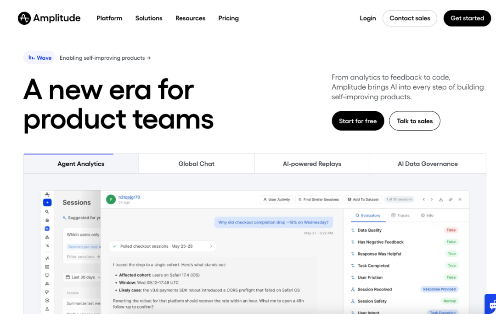Viewport: 496px width, 314px height.
Task: Open the Resources nav menu
Action: [191, 18]
